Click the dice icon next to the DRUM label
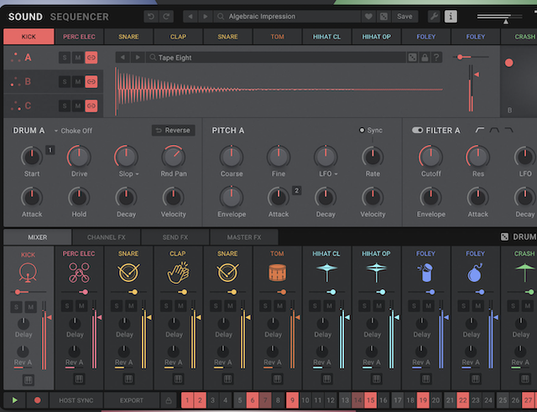Screen dimensions: 537x412 (x=504, y=237)
